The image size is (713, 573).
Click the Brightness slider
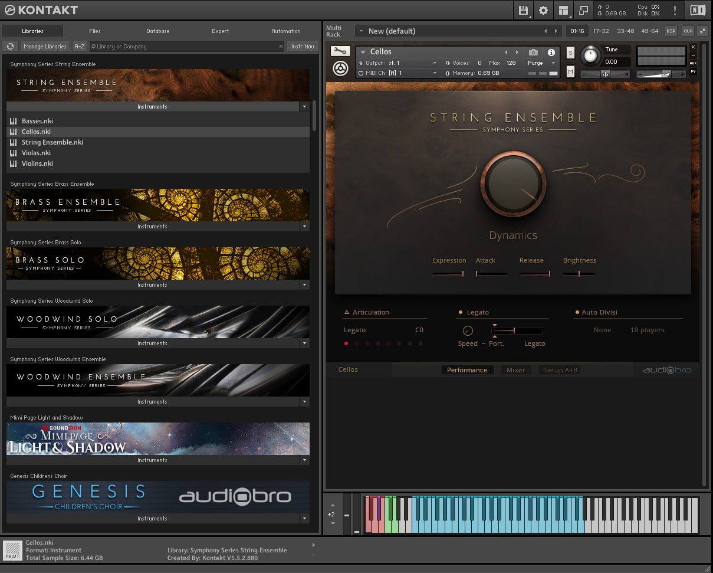(x=579, y=274)
